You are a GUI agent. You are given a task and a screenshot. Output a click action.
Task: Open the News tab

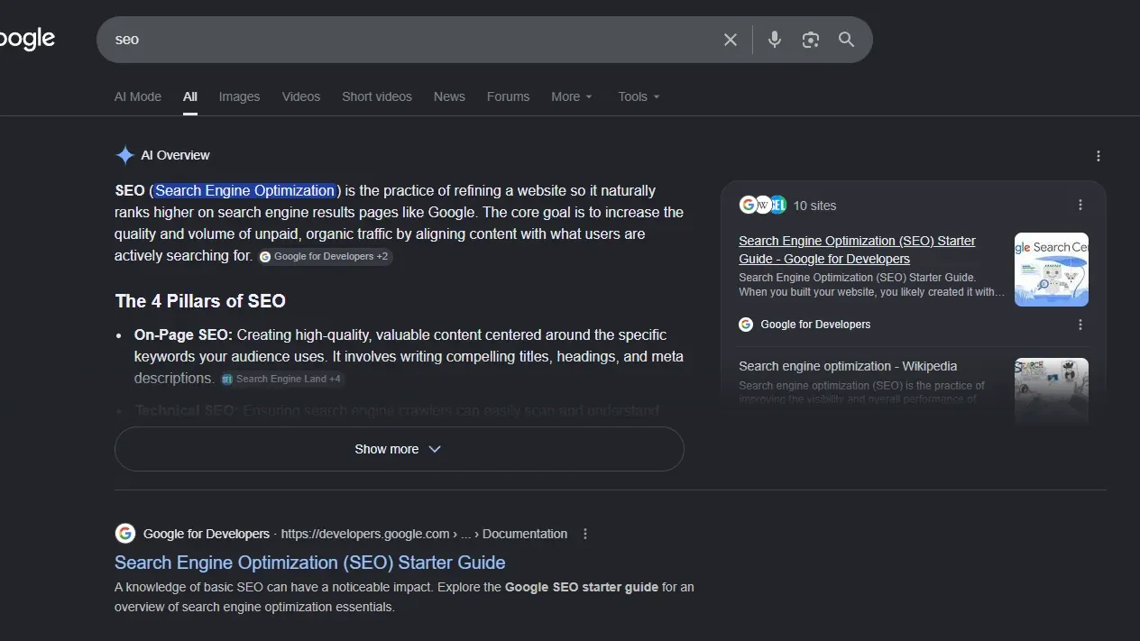coord(449,96)
